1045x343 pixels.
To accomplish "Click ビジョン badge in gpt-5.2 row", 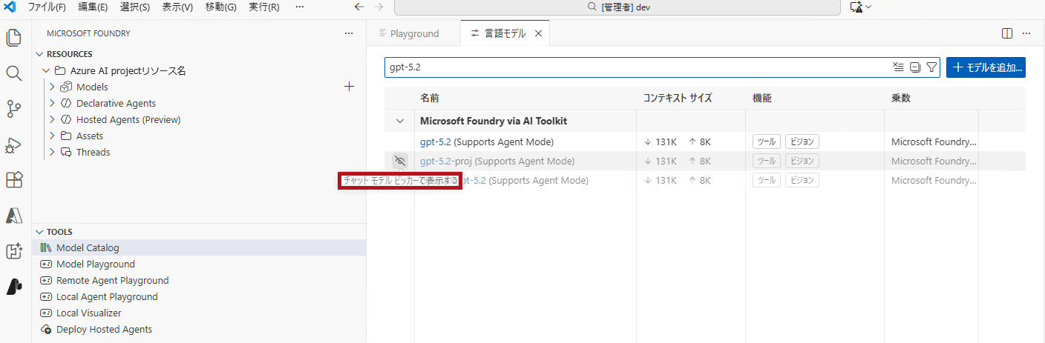I will 802,141.
